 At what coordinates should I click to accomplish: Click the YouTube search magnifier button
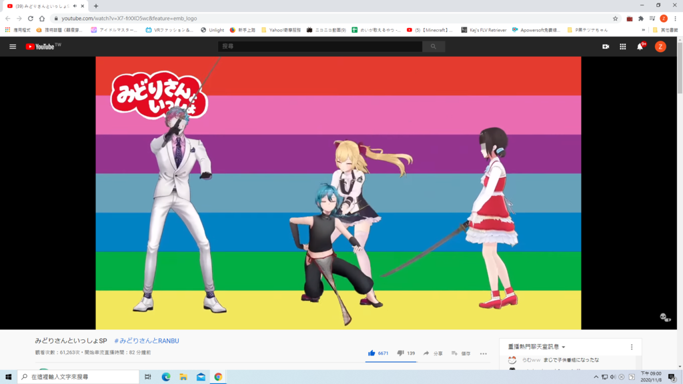click(434, 46)
